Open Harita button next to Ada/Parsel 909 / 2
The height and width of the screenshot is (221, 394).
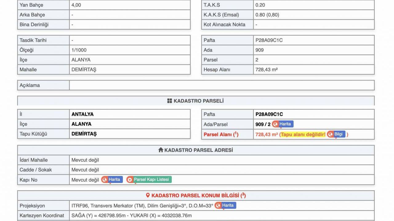[283, 124]
